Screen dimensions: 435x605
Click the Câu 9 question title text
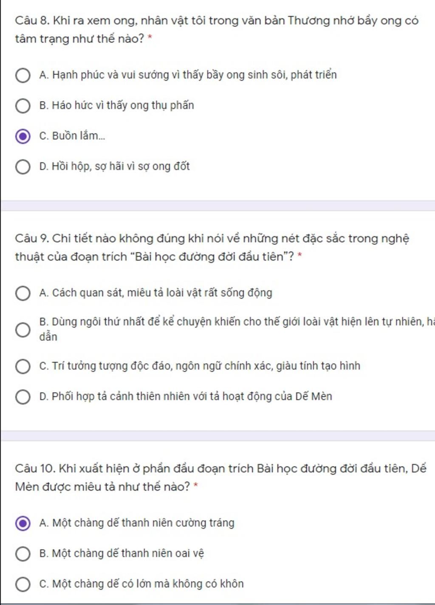(x=212, y=247)
